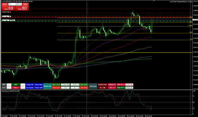The height and width of the screenshot is (117, 198).
Task: Click the 0.01 lot field beside Buy Stop
Action: click(75, 85)
